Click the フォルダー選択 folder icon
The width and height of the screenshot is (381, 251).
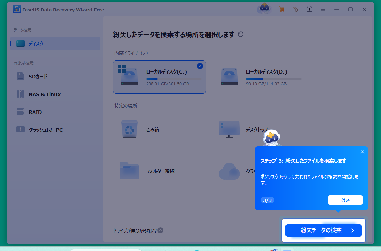pos(129,171)
